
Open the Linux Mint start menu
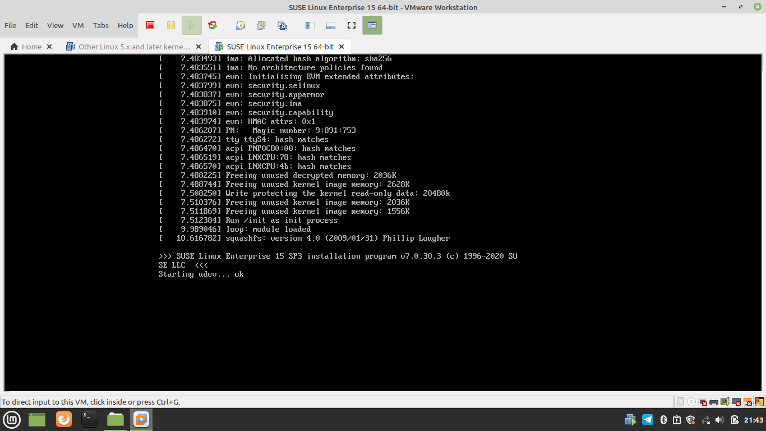[x=12, y=419]
